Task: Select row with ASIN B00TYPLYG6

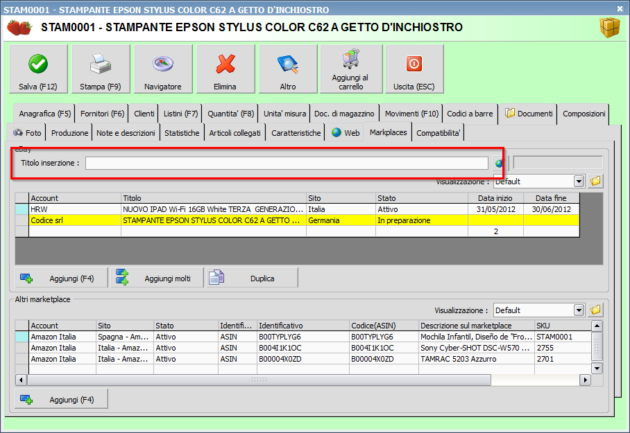Action: coord(303,337)
